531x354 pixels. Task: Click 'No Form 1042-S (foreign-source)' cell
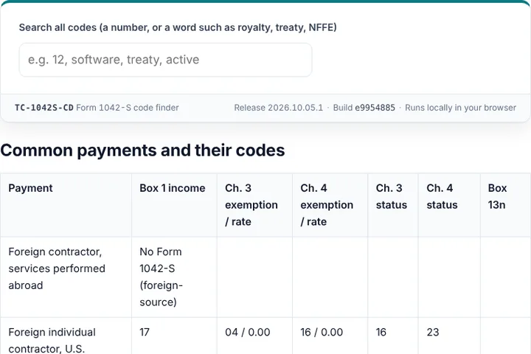click(x=174, y=277)
